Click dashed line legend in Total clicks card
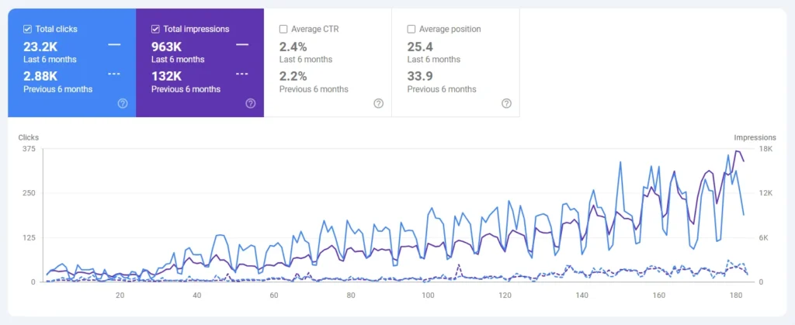 click(x=114, y=74)
